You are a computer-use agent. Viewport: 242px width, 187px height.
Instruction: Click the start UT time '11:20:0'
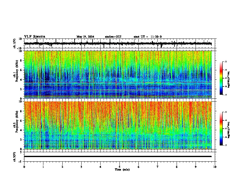[156, 37]
